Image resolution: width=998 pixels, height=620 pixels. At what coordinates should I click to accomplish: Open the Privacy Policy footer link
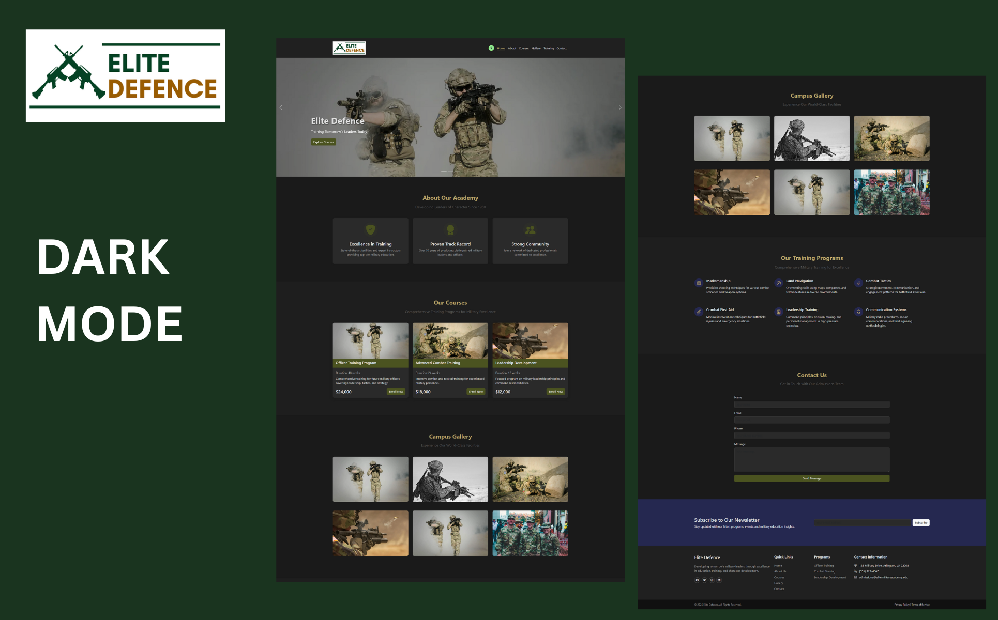[x=901, y=605]
